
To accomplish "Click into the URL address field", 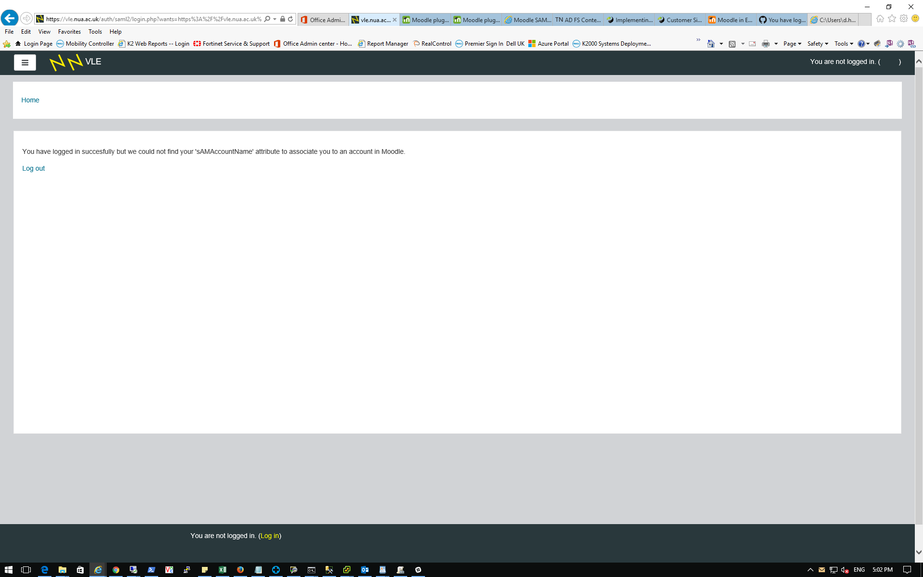I will (154, 19).
